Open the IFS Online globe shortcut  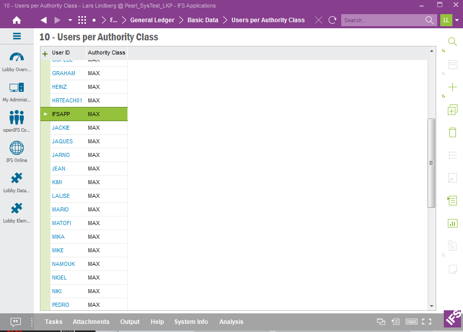(x=17, y=151)
